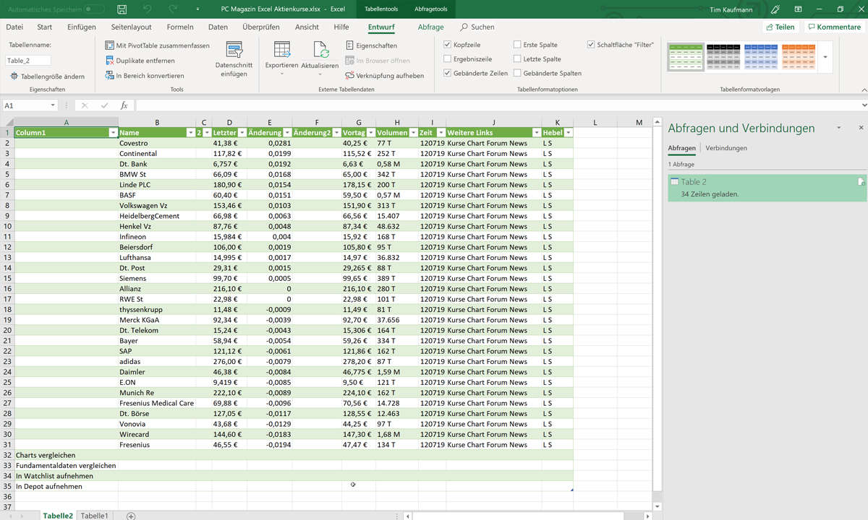
Task: Open the Datei menu
Action: coord(14,27)
